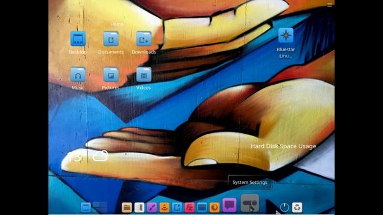
Task: Click the cloud weather widget
Action: (x=100, y=156)
